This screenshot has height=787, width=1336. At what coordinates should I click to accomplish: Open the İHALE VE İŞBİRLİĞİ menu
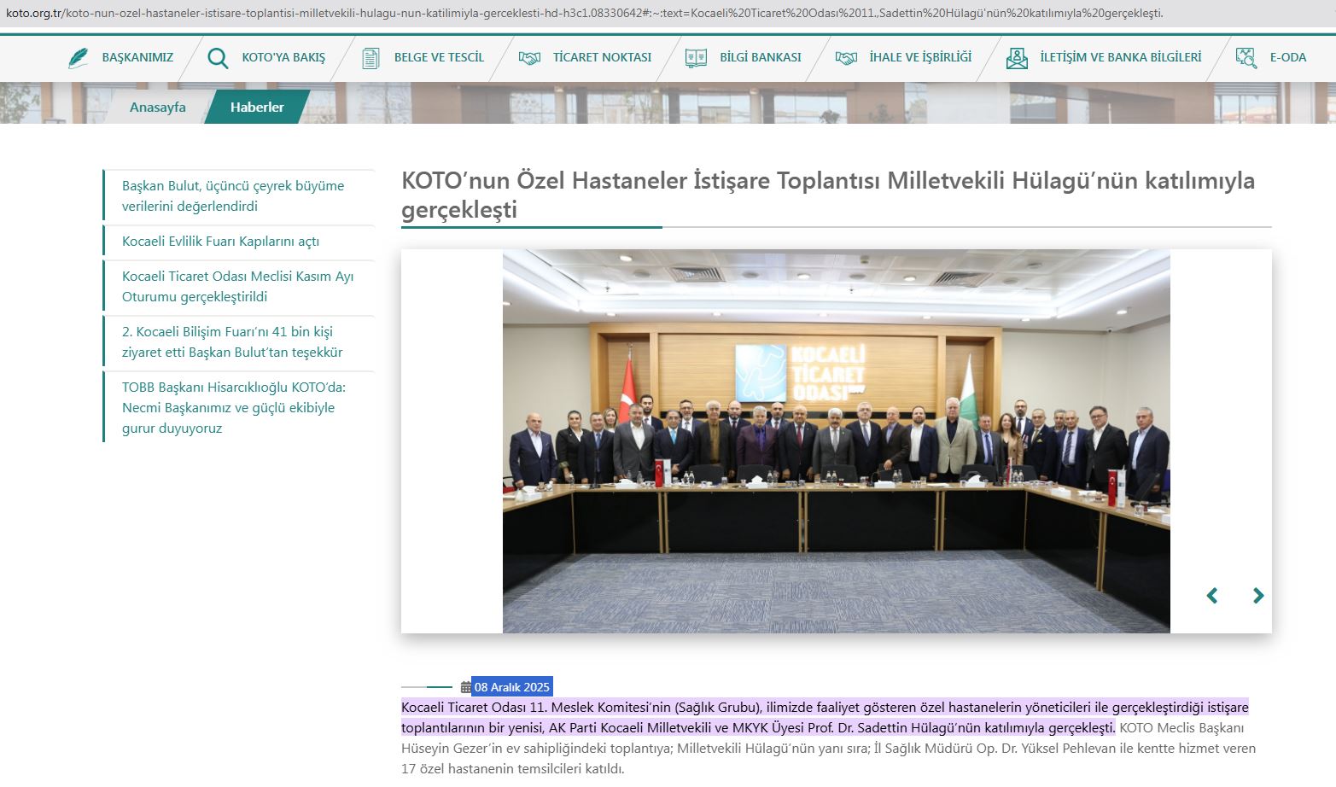[x=920, y=57]
